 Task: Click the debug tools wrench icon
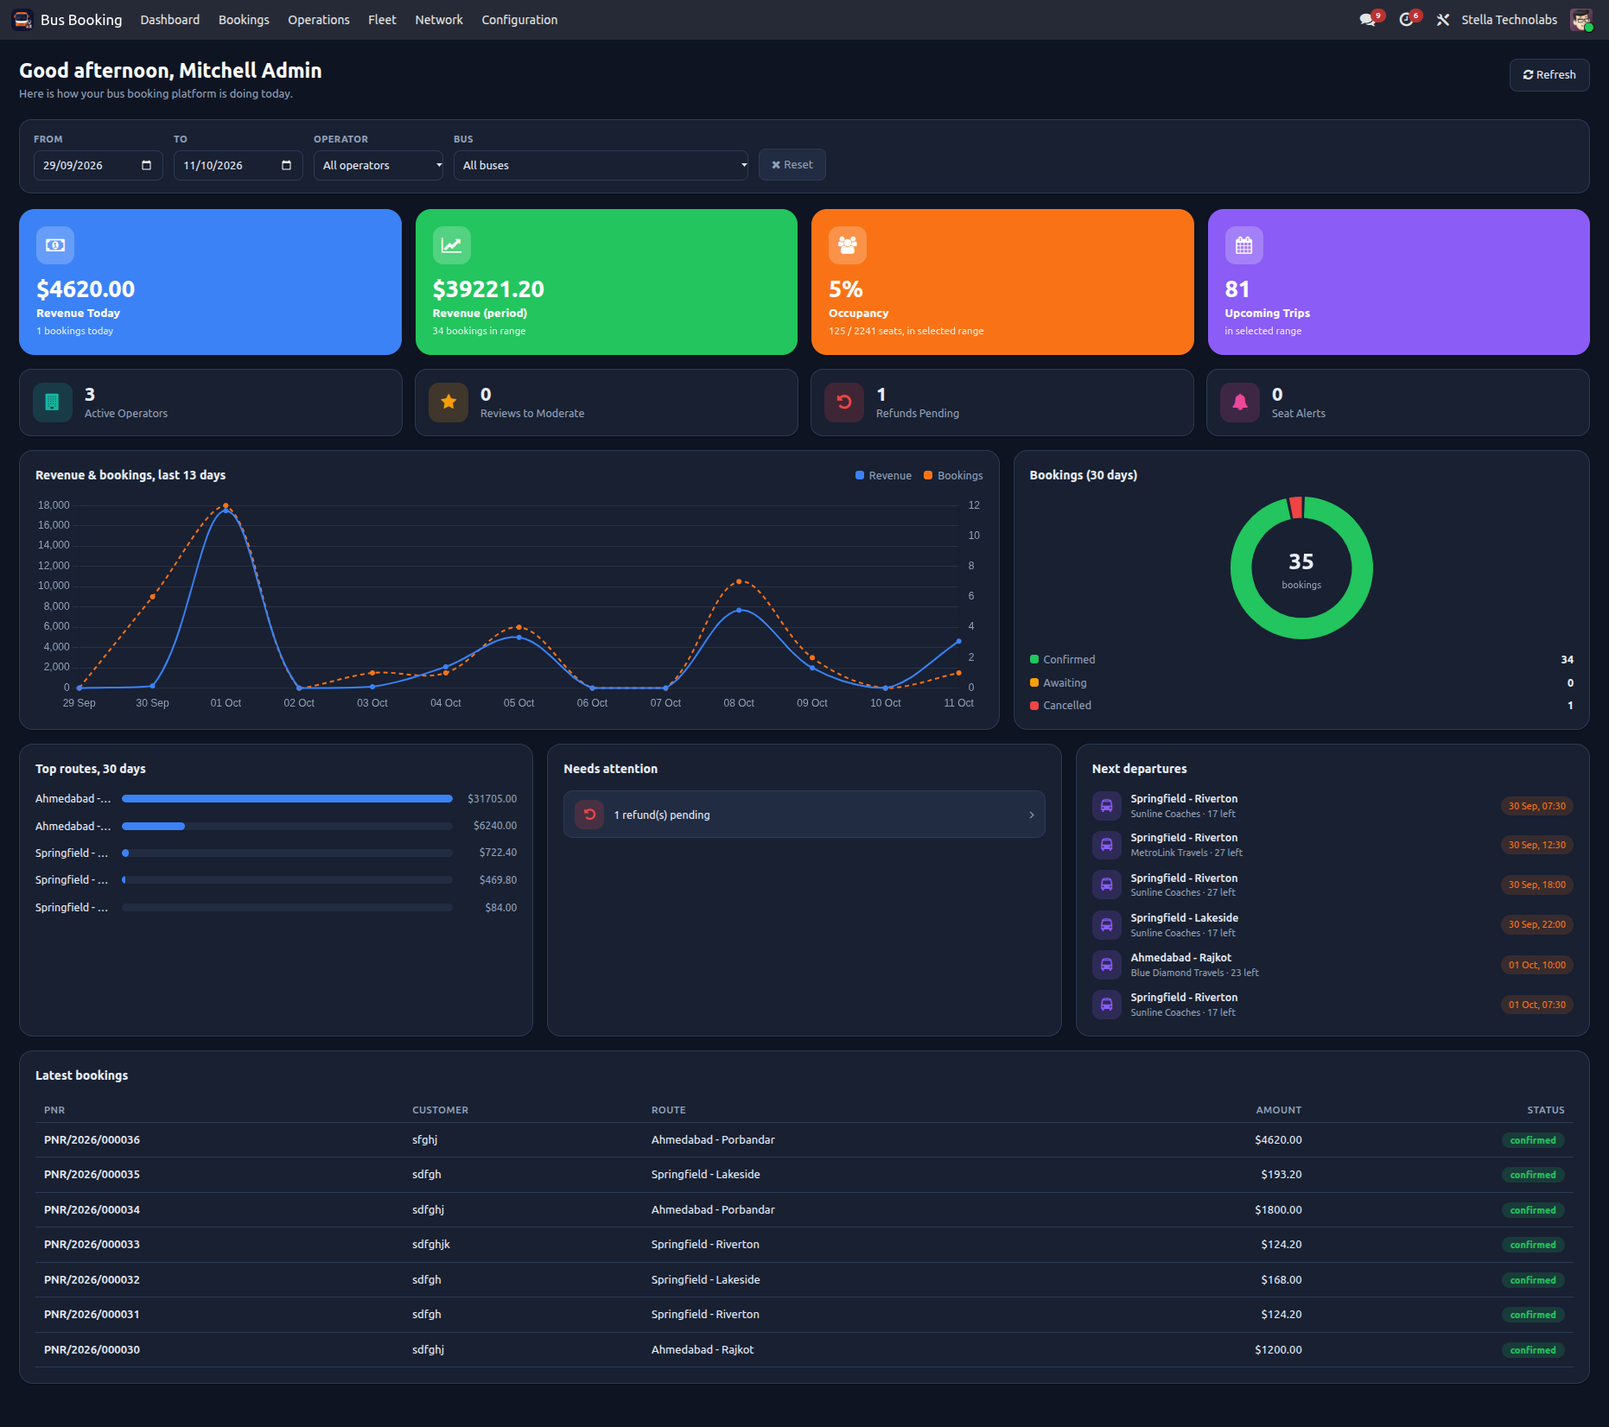point(1443,20)
